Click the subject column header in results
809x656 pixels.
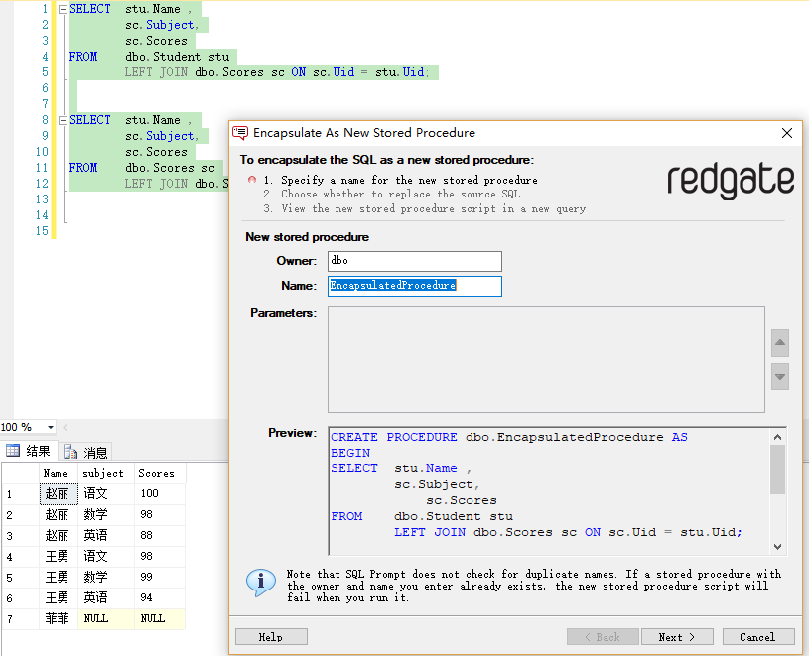coord(106,473)
